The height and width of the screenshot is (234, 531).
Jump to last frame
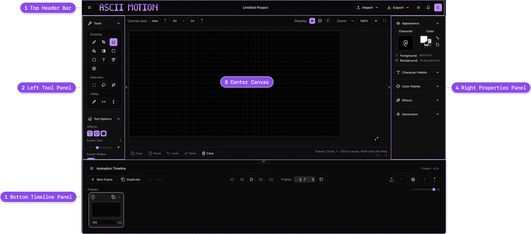[x=271, y=180]
